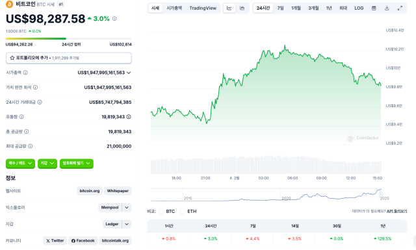
Task: Open the Mempool explorer link
Action: tap(110, 207)
